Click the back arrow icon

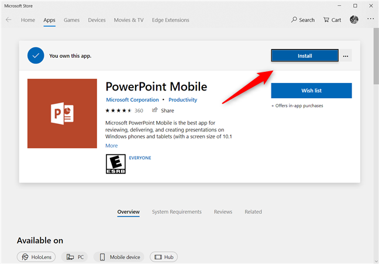coord(9,20)
